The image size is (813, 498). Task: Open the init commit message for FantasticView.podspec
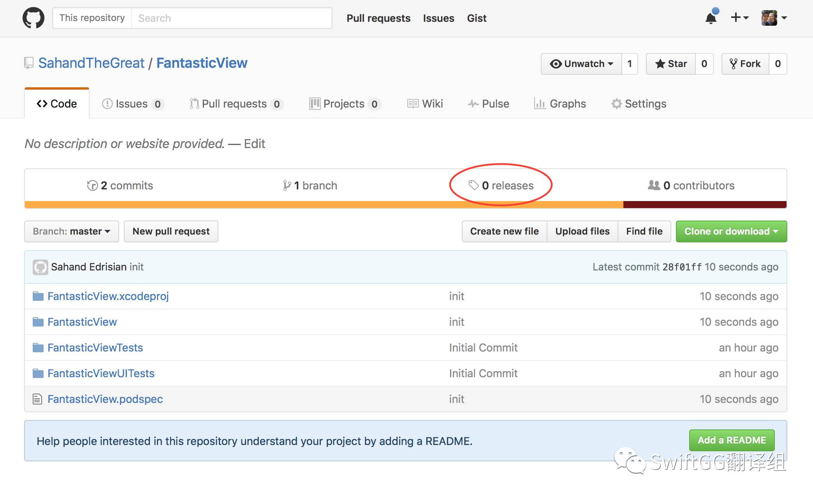[457, 399]
